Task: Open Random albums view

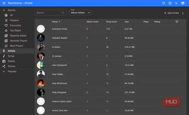Action: click(x=14, y=20)
